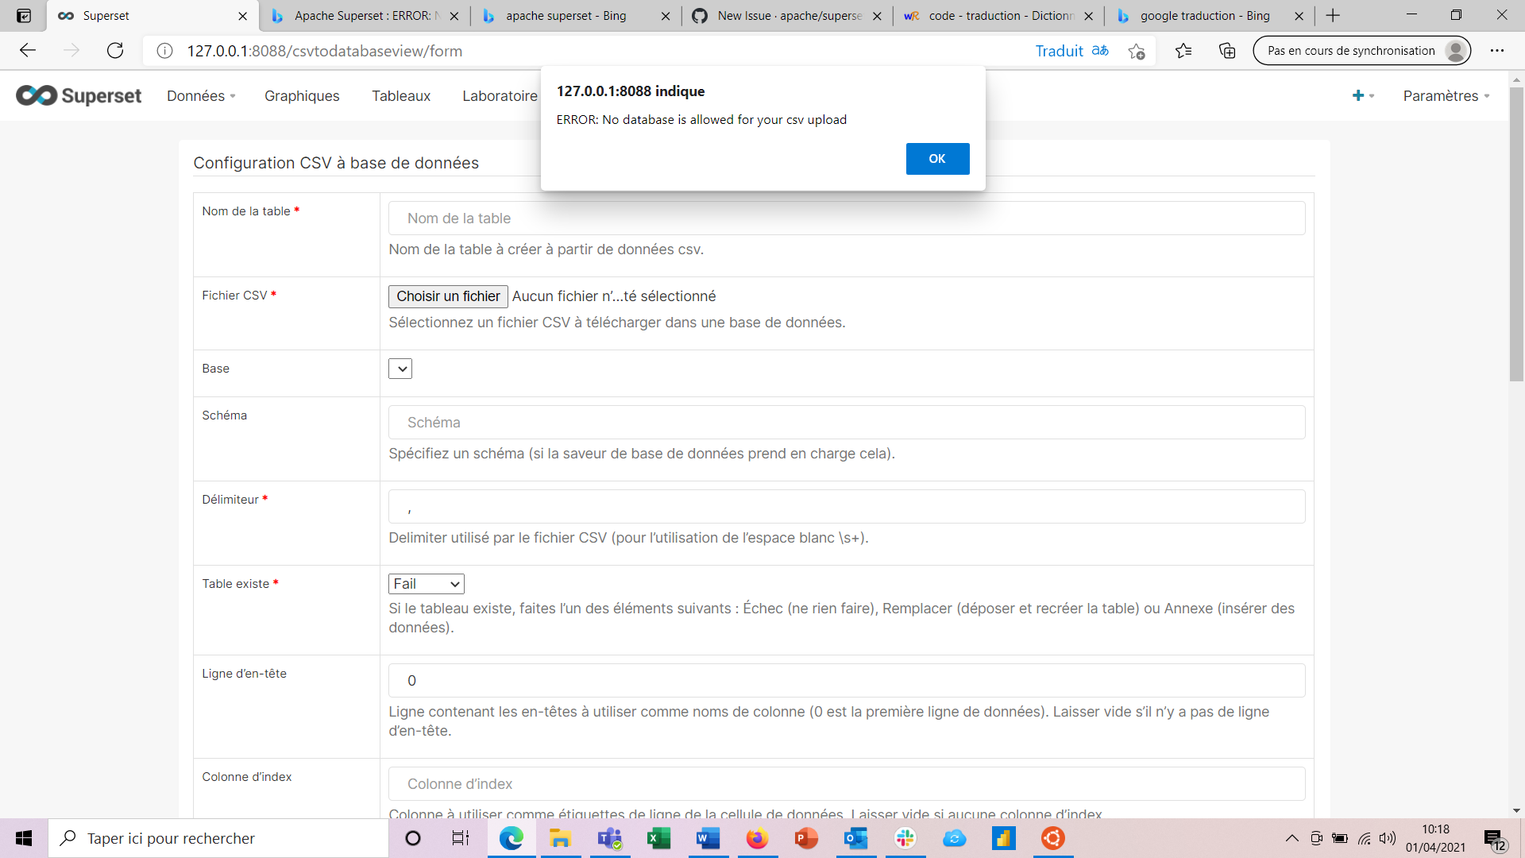Open the browser settings ellipsis icon

1498,50
